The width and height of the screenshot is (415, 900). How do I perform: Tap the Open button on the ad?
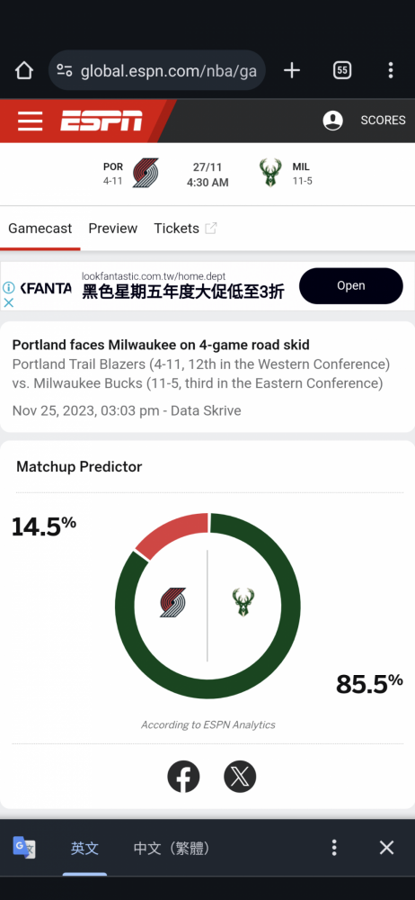[351, 286]
